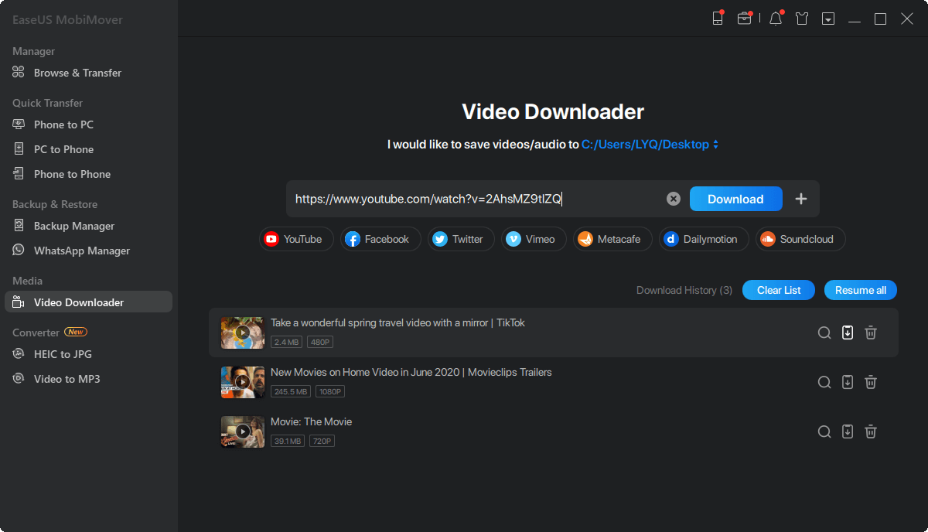The height and width of the screenshot is (532, 928).
Task: Transfer Movie: The Movie to device
Action: [848, 431]
